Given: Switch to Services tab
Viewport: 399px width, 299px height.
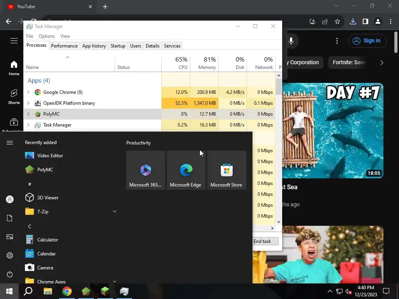Looking at the screenshot, I should coord(172,46).
